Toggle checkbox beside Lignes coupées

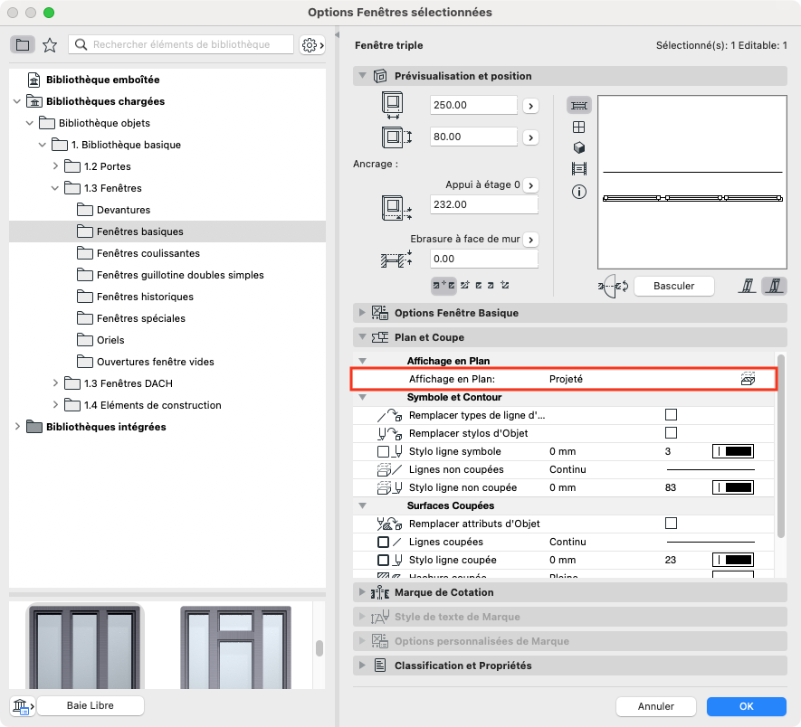[383, 543]
